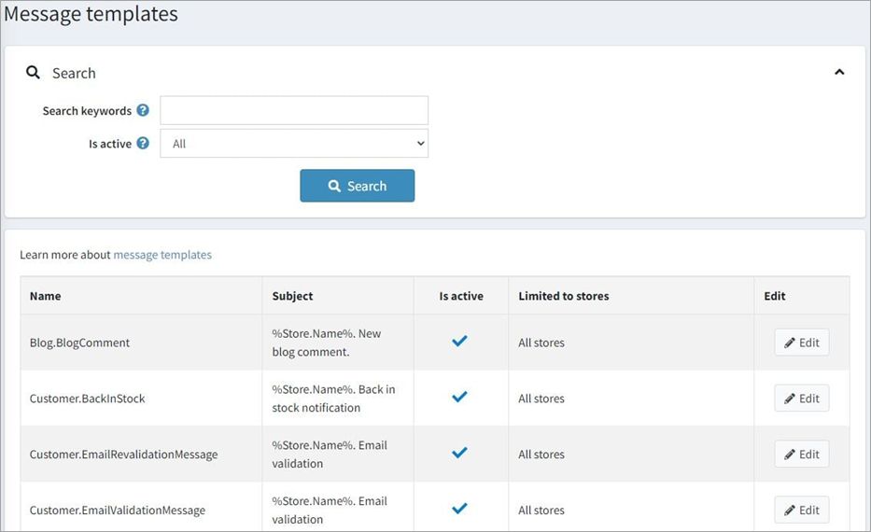Edit the Blog.BlogComment template
This screenshot has width=871, height=532.
pyautogui.click(x=801, y=343)
